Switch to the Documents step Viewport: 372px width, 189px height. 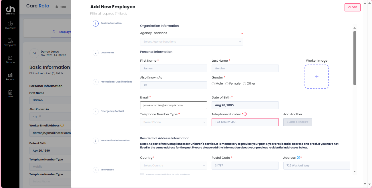pos(107,53)
